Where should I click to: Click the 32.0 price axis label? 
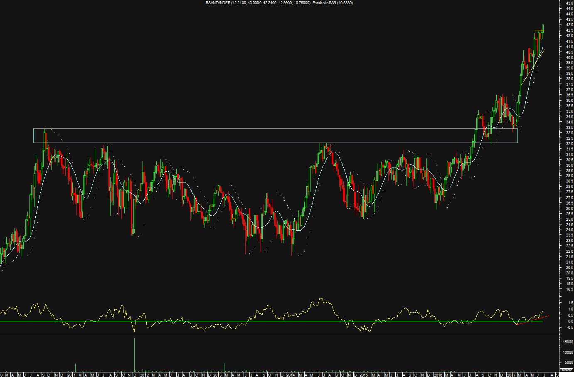pos(569,144)
